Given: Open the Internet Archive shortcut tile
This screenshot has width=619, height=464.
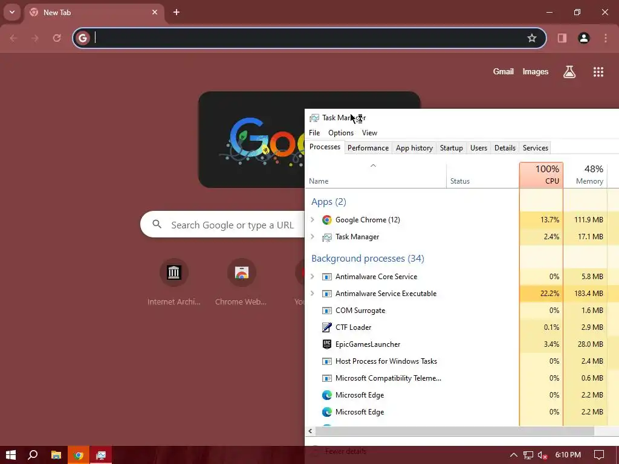Looking at the screenshot, I should coord(173,282).
